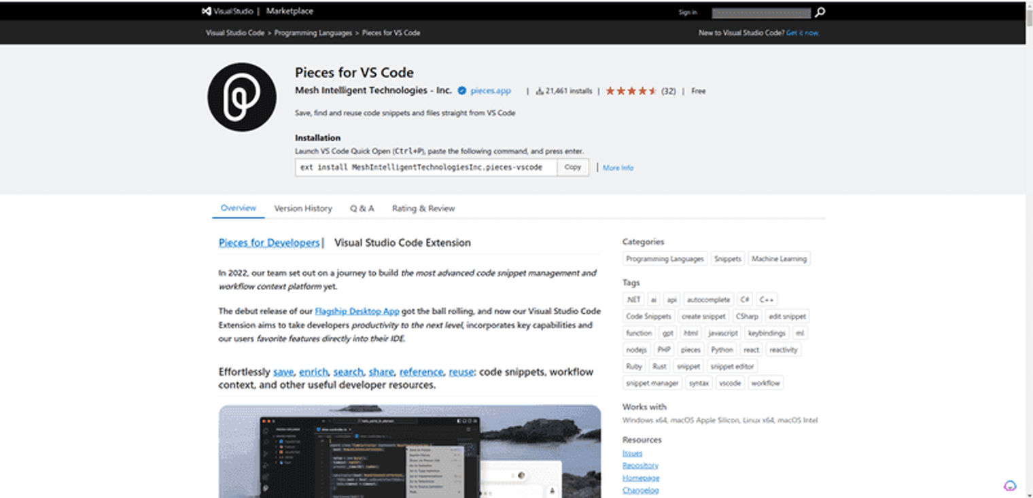Click the Copy install command button

coord(573,167)
